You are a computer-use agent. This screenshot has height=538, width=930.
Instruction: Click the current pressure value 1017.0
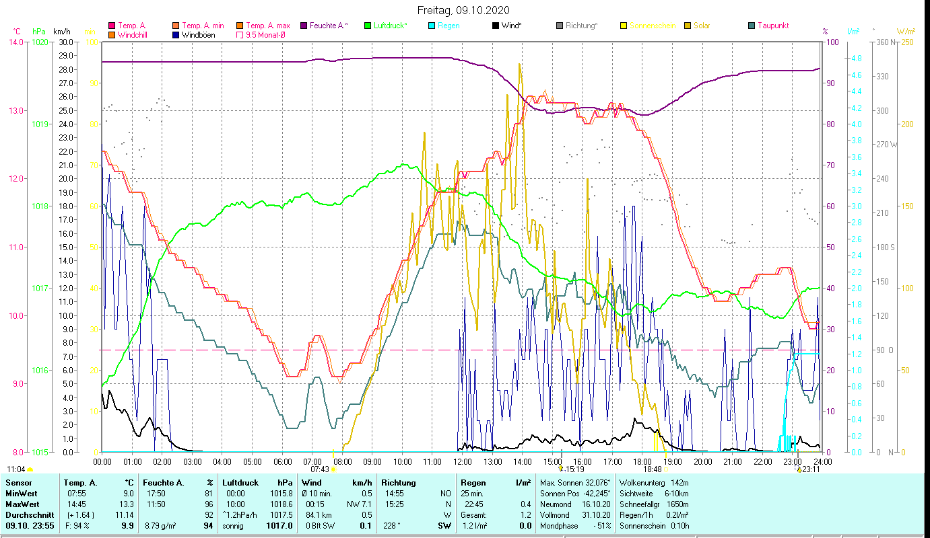279,526
